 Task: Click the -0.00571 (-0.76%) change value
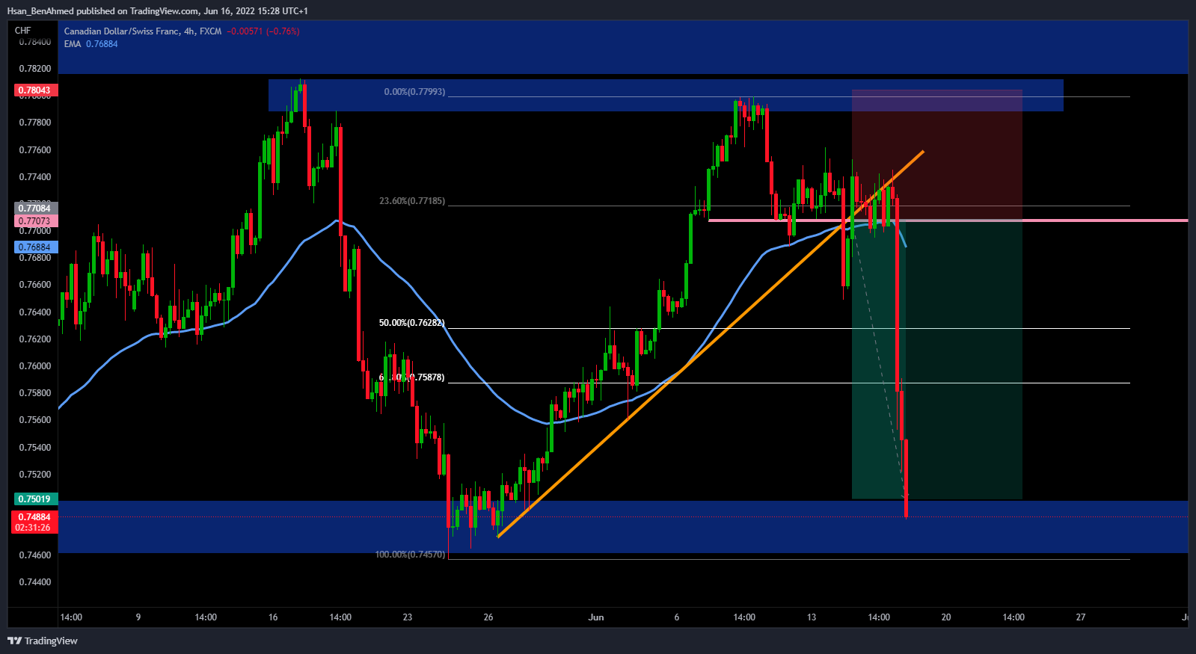click(x=263, y=31)
